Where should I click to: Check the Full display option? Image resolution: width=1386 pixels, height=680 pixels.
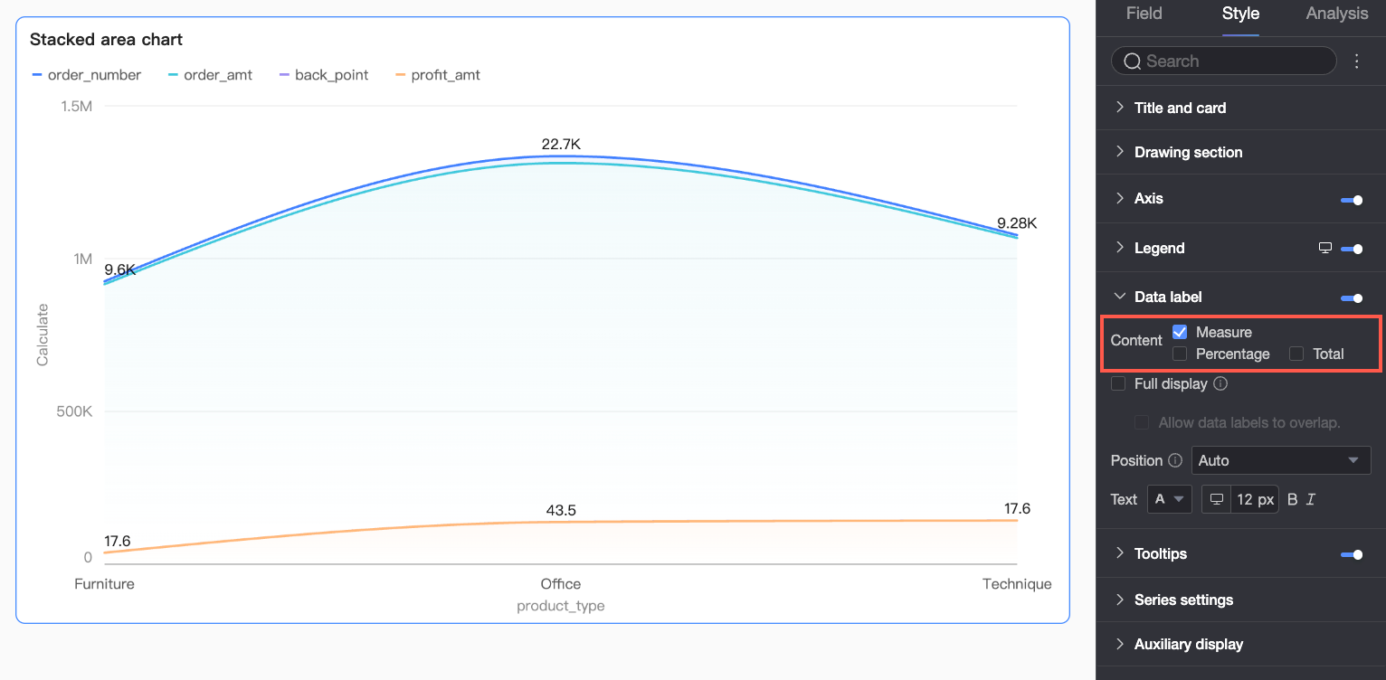coord(1118,383)
